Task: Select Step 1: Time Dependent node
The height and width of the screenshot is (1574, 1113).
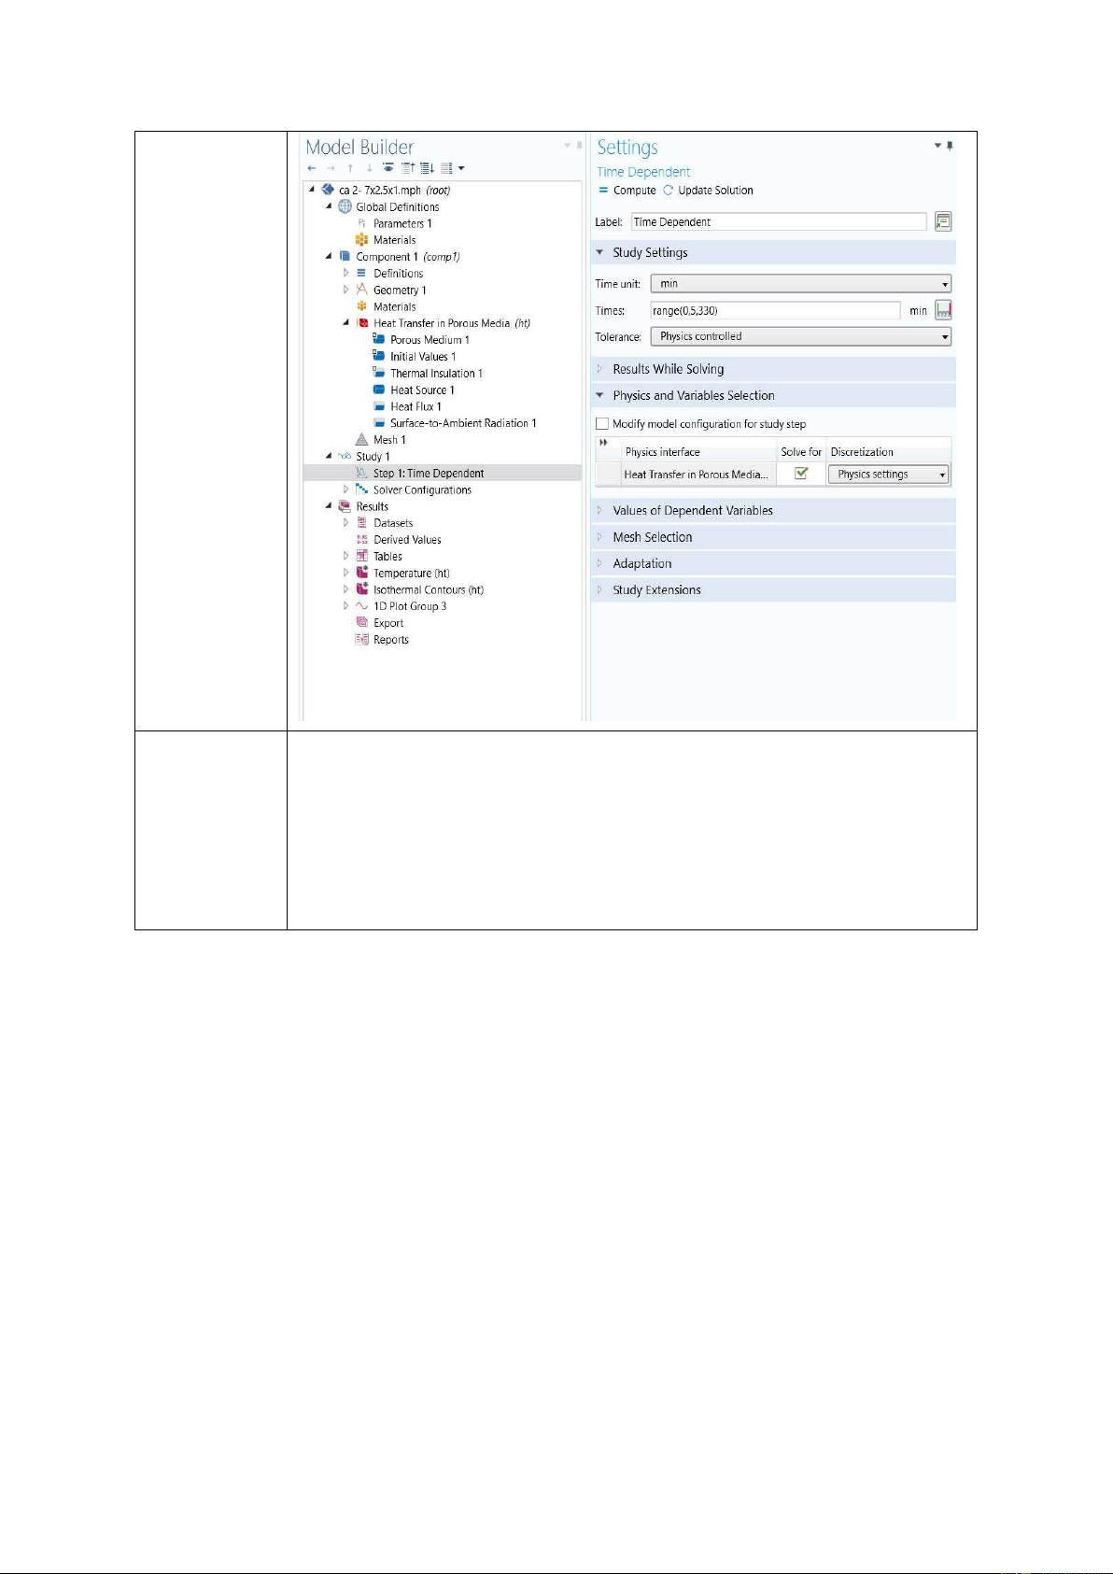Action: (428, 474)
